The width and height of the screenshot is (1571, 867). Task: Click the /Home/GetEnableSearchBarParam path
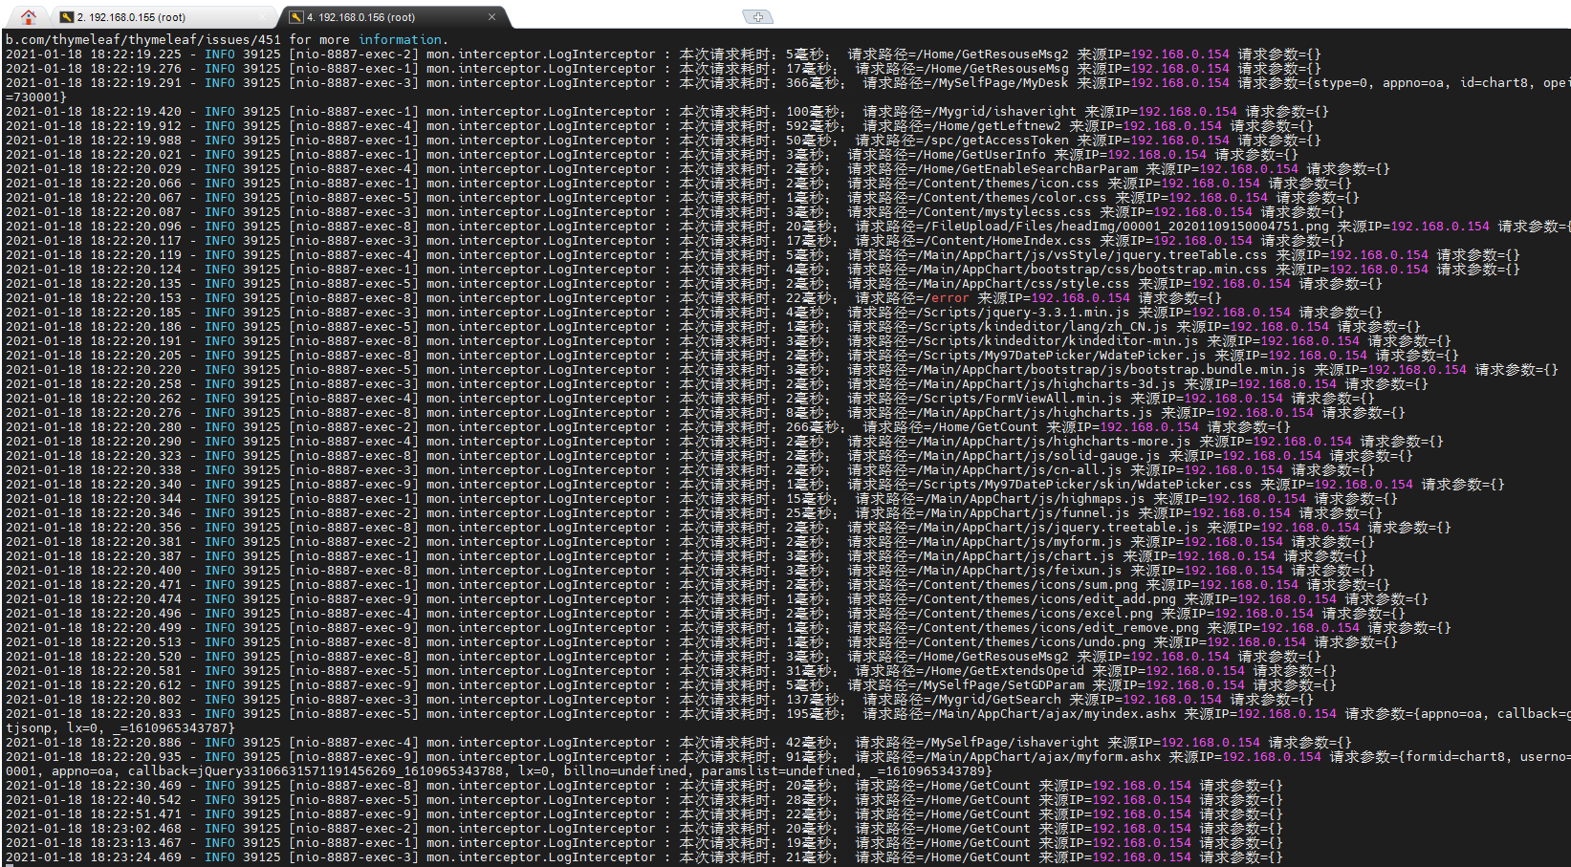[1029, 169]
